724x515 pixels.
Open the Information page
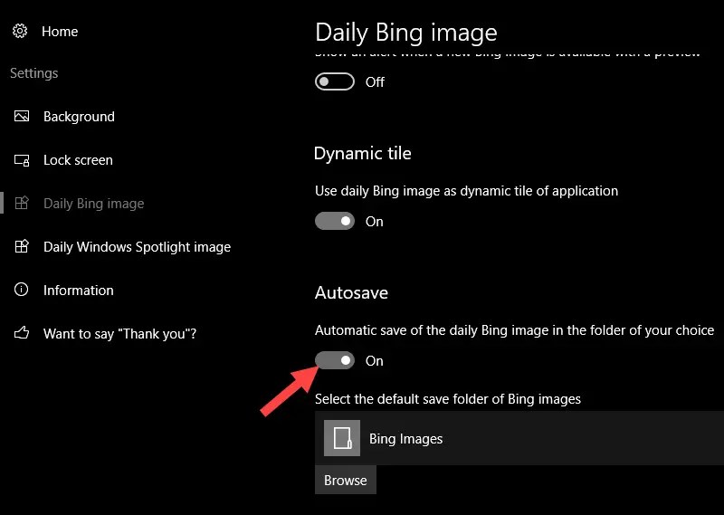pos(79,290)
